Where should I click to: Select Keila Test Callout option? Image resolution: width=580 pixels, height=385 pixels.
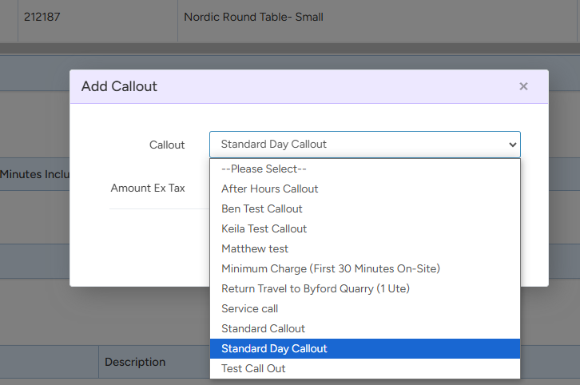[x=264, y=229]
